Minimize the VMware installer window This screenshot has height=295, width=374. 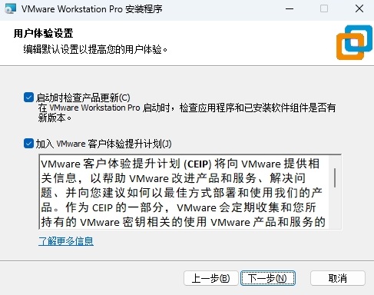(x=290, y=9)
